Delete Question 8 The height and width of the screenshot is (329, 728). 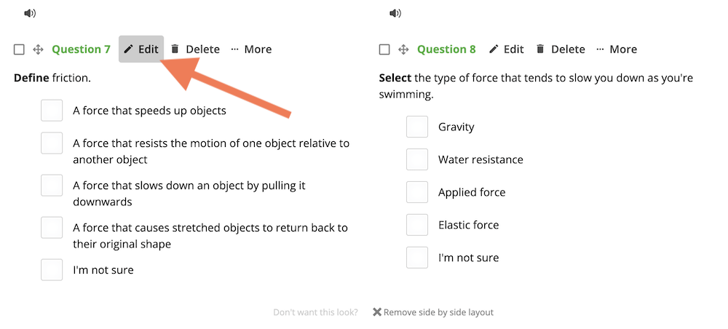(561, 49)
